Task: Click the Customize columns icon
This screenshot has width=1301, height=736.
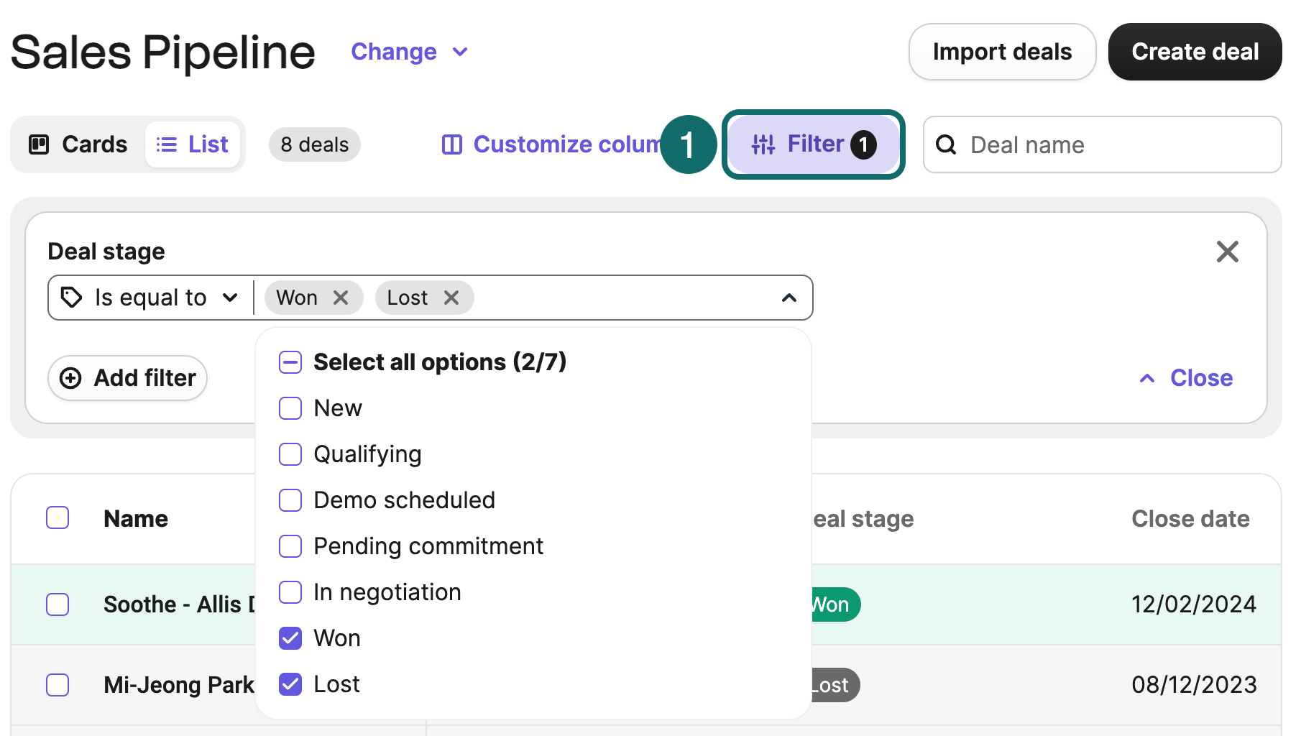Action: (451, 145)
